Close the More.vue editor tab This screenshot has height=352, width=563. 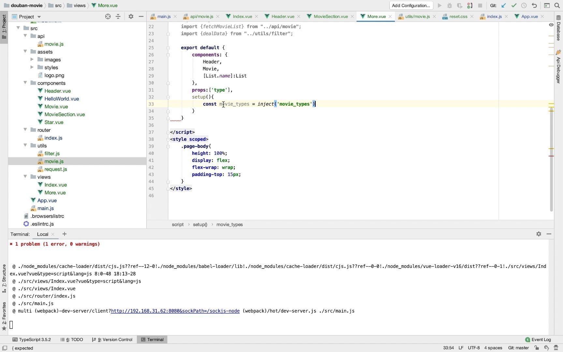coord(390,17)
